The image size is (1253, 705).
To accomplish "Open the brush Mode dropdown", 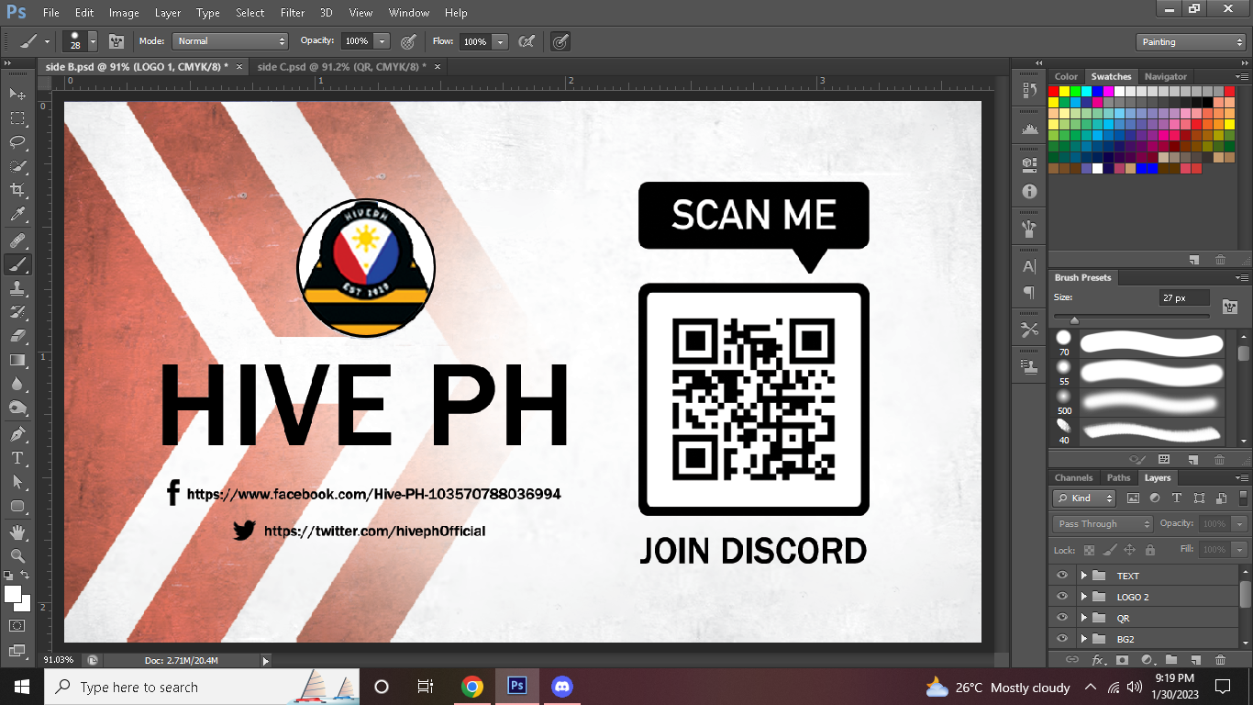I will pos(230,41).
